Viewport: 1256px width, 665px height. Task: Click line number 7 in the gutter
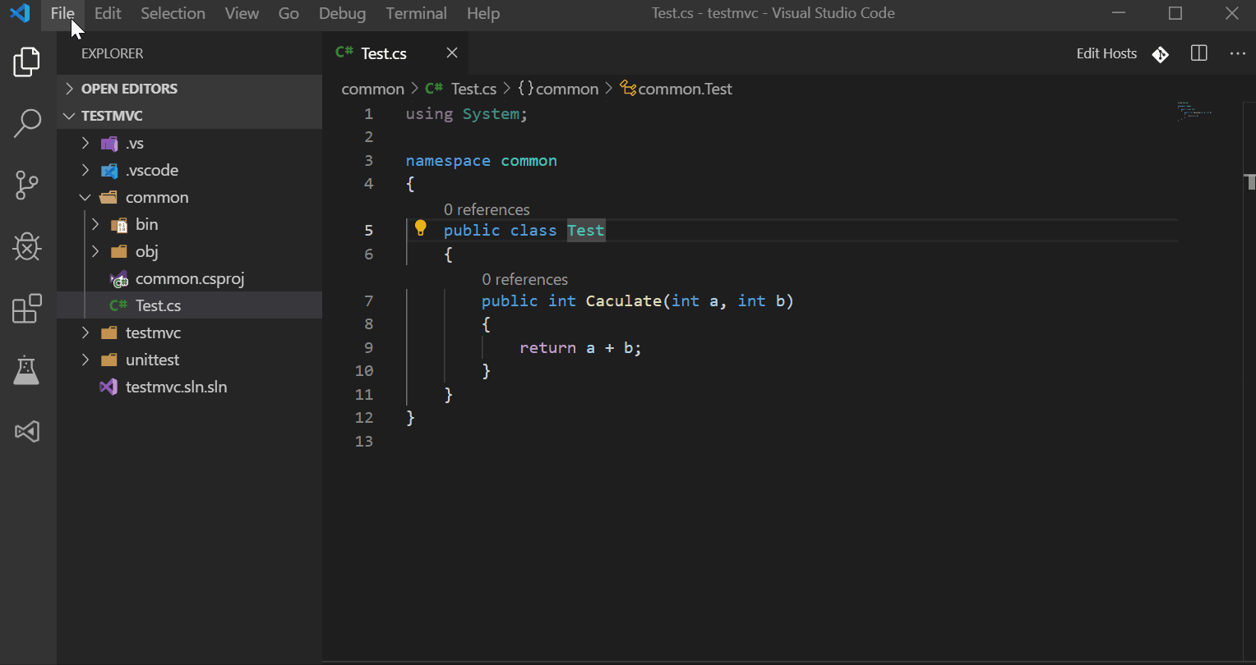pos(368,300)
